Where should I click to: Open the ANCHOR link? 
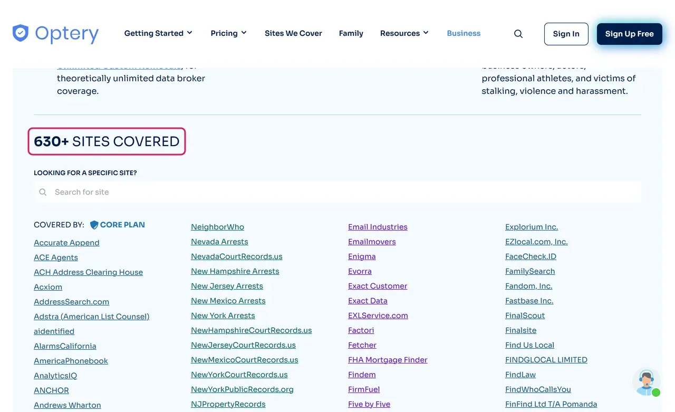pos(51,390)
